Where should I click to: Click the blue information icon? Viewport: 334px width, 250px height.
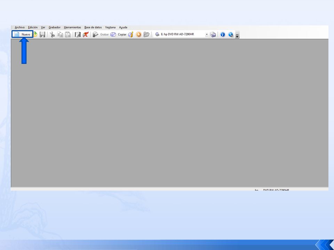coord(223,34)
